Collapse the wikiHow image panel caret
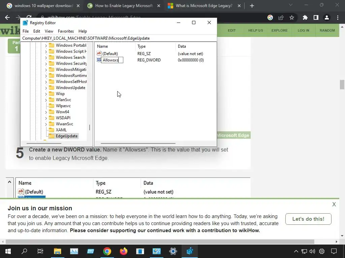Image resolution: width=345 pixels, height=258 pixels. click(x=9, y=182)
